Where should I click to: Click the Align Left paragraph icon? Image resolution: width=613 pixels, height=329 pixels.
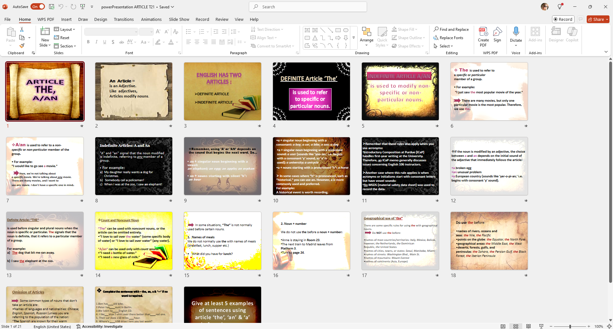pyautogui.click(x=189, y=42)
